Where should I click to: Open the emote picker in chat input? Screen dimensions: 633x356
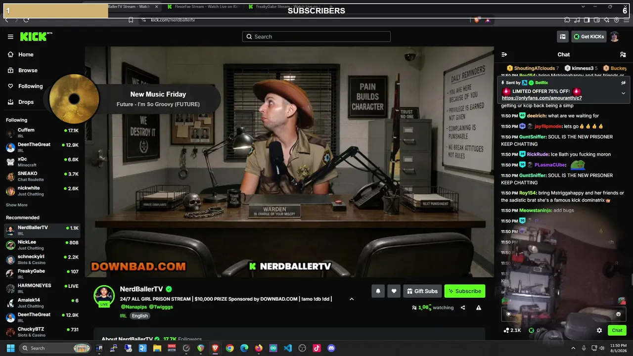click(x=618, y=314)
